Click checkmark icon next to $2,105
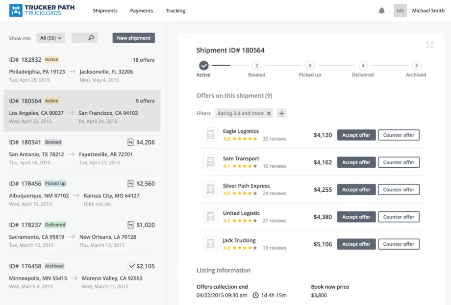Image resolution: width=451 pixels, height=305 pixels. 131,266
